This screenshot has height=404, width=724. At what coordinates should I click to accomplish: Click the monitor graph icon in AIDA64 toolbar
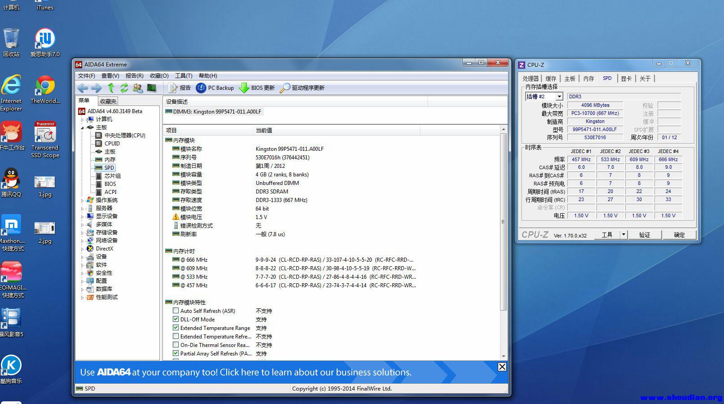152,88
